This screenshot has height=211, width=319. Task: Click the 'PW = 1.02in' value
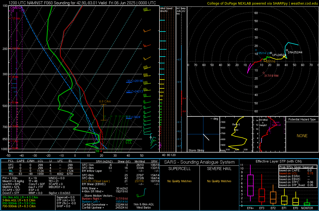coord(10,178)
